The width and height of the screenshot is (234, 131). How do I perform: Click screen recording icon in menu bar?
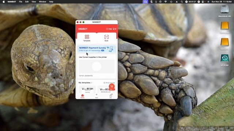tap(146, 2)
